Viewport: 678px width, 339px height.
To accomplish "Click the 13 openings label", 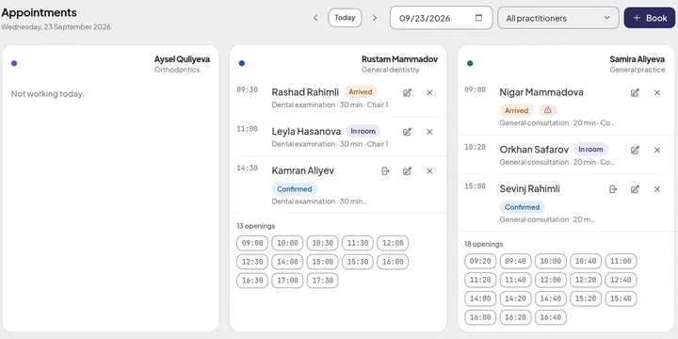I will (x=255, y=226).
